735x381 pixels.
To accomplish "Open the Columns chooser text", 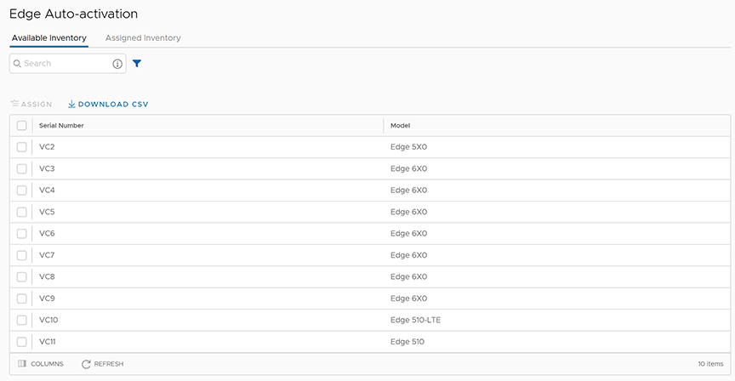I will (47, 364).
